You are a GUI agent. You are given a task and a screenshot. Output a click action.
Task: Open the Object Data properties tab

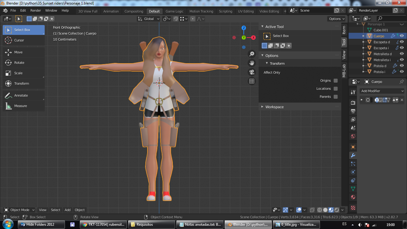[353, 189]
